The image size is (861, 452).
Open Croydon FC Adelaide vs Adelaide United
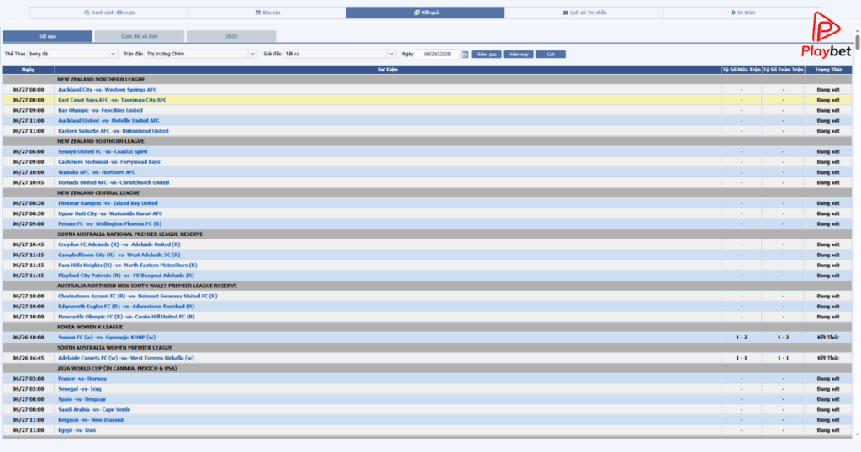(119, 244)
